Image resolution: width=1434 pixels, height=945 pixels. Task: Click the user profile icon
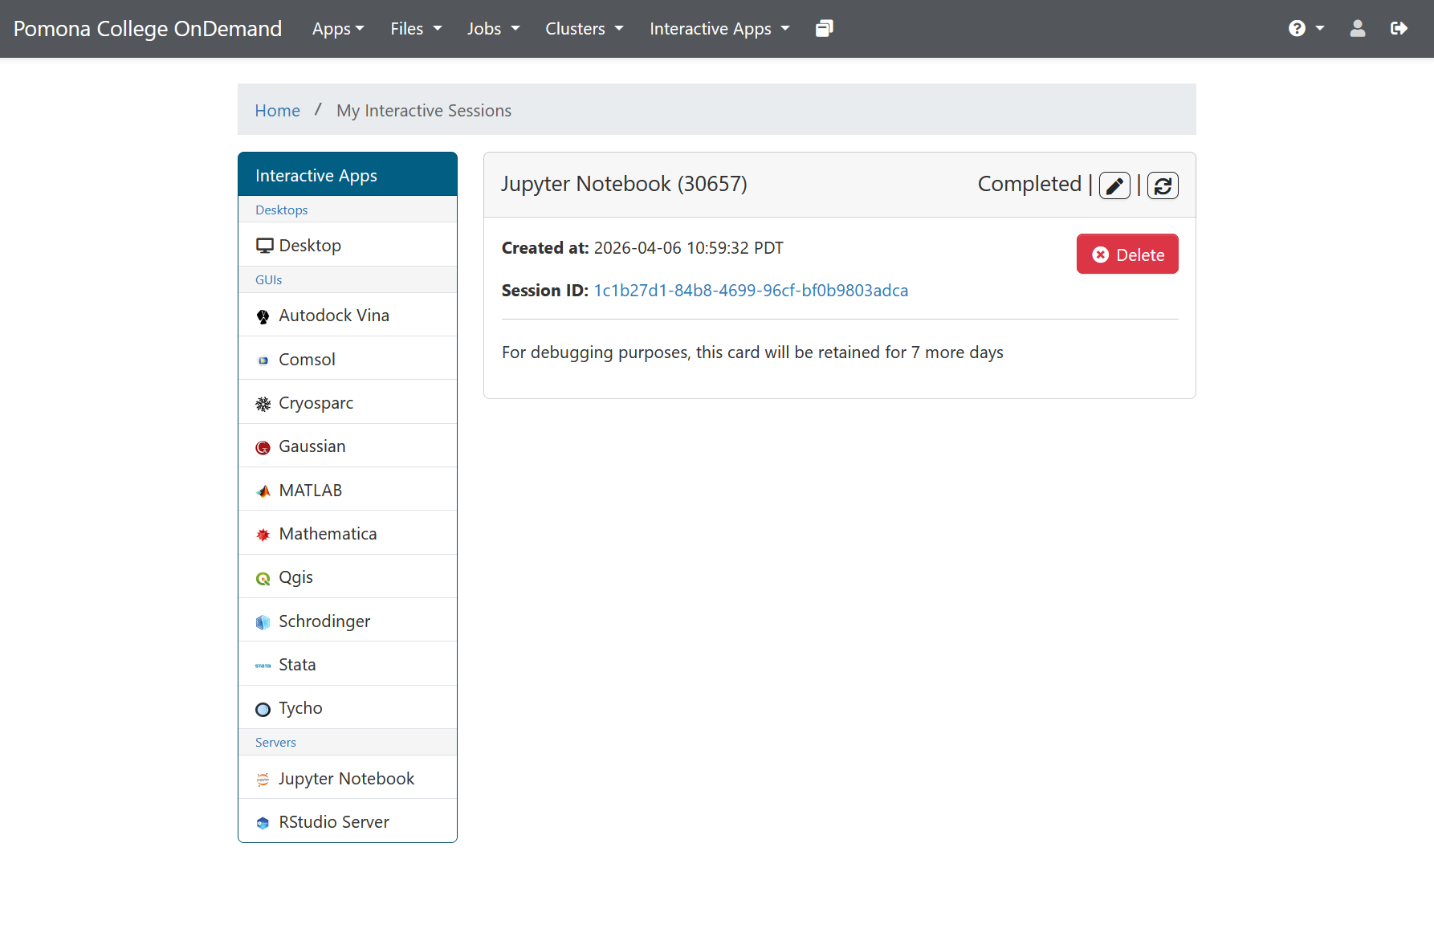pos(1357,29)
